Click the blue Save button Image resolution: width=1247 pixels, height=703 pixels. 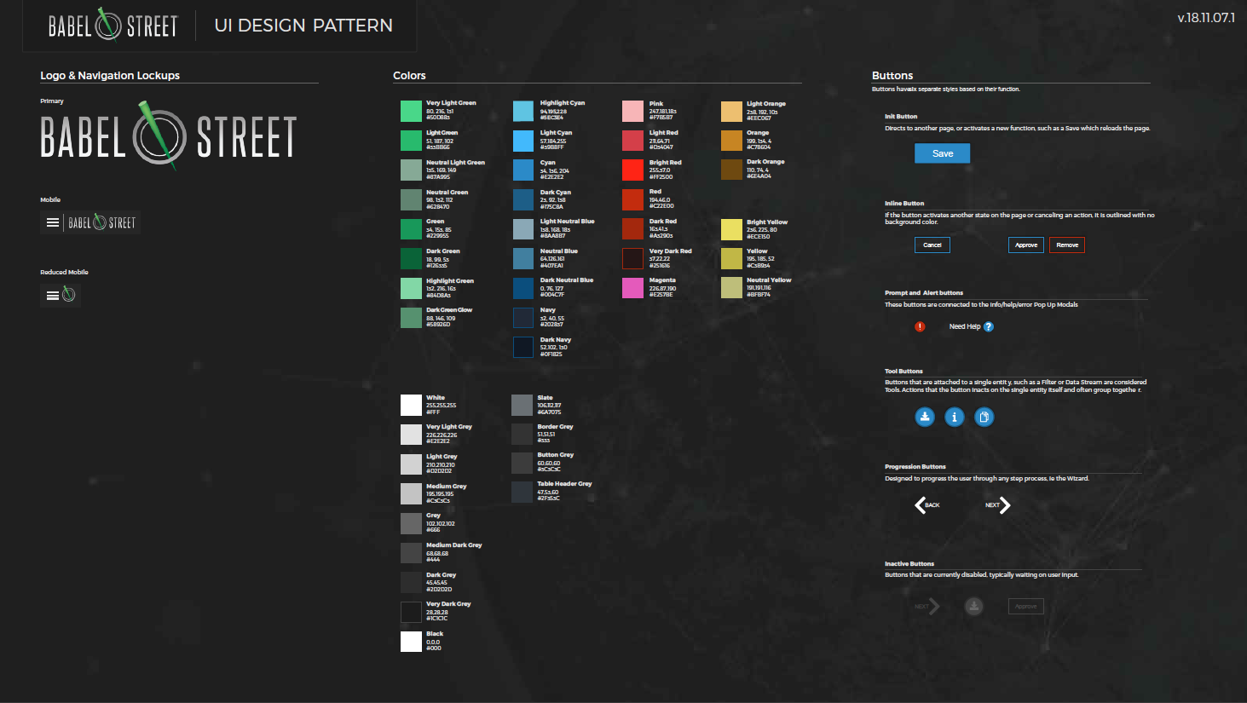coord(943,153)
